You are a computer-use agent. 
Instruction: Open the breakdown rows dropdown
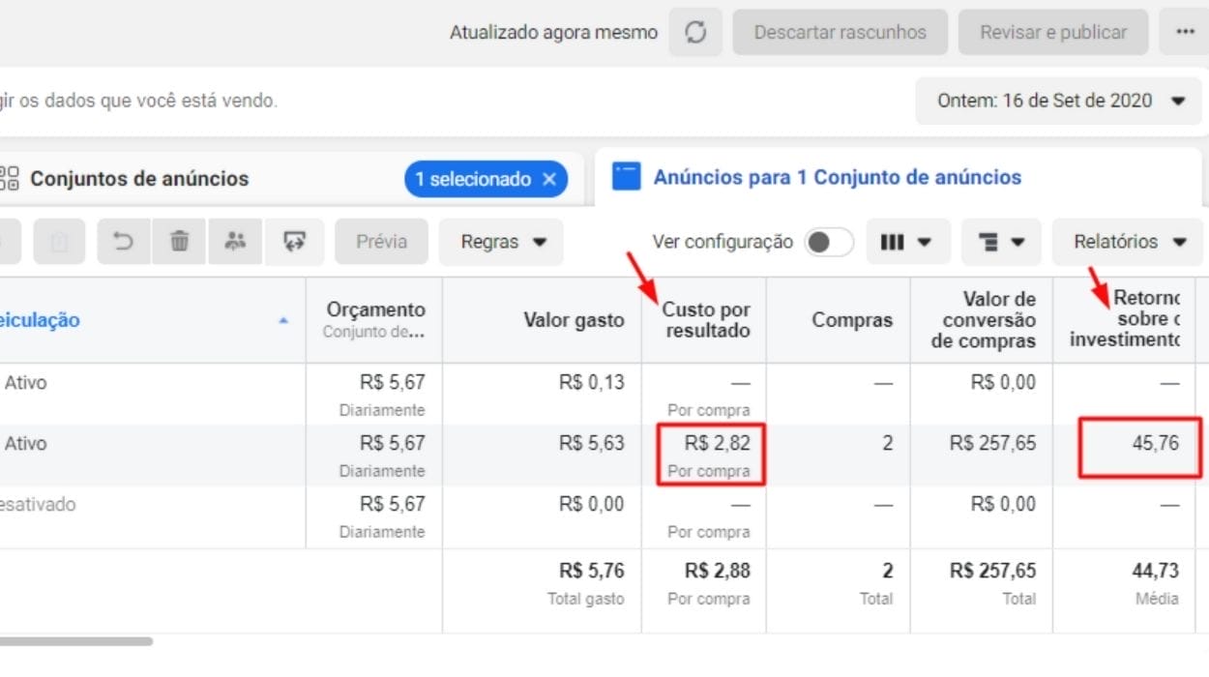tap(1001, 242)
